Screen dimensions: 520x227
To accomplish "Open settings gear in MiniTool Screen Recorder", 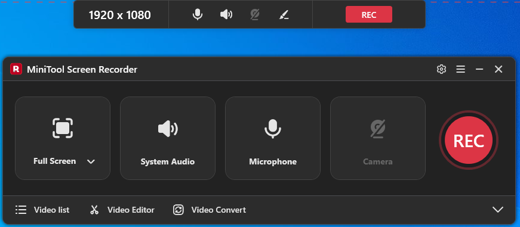I will tap(441, 69).
